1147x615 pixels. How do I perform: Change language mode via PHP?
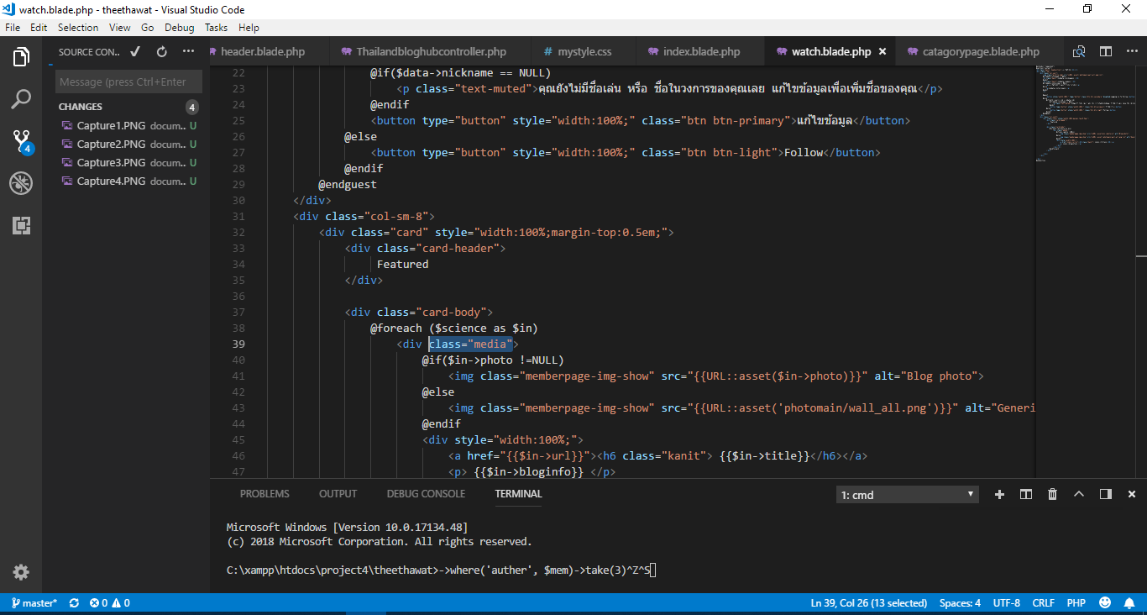[1076, 603]
